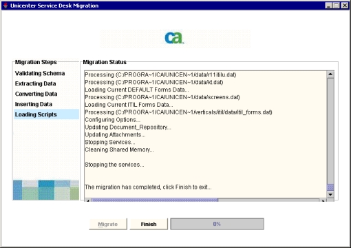The width and height of the screenshot is (351, 248).
Task: Select the highlighted Loading Scripts step
Action: click(46, 114)
